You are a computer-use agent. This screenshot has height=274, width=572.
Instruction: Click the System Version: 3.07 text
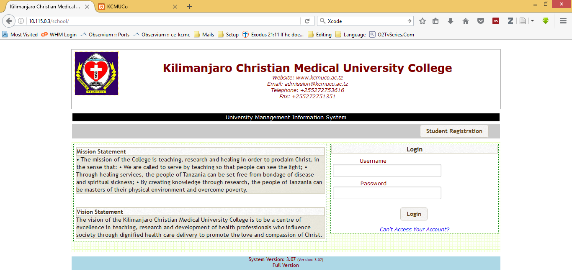coord(272,259)
